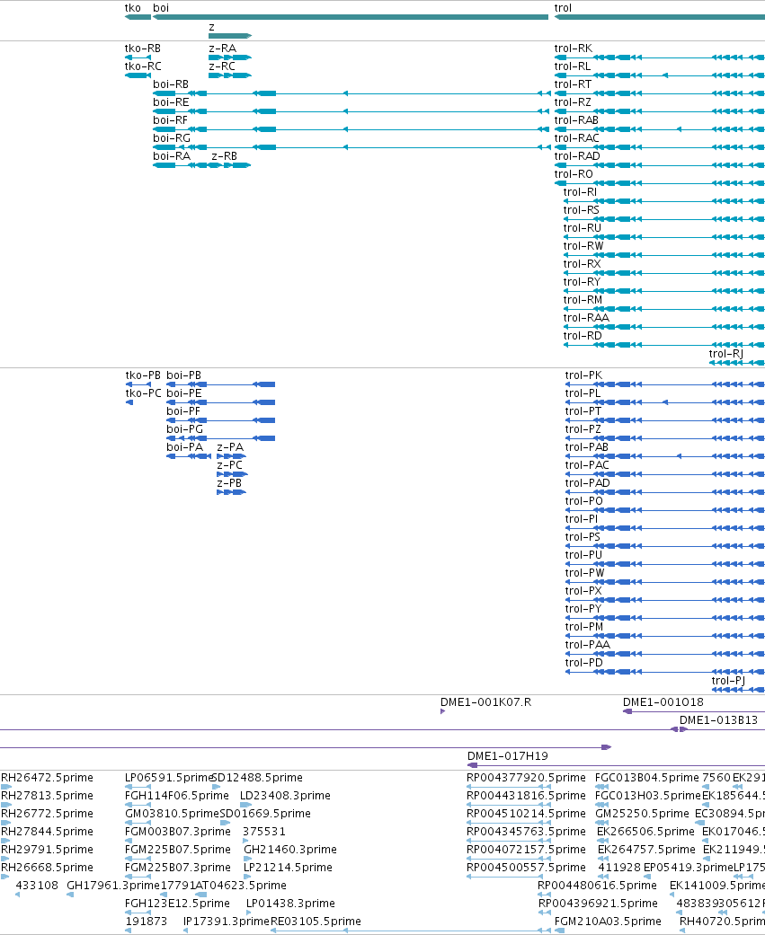Select EST label RP004480616.5prime

tap(597, 885)
